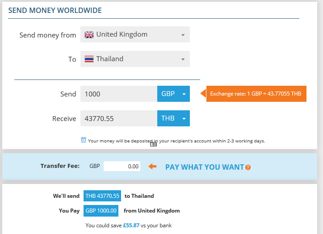Click the Receive amount field showing 43770.55
This screenshot has width=323, height=234.
[x=118, y=118]
